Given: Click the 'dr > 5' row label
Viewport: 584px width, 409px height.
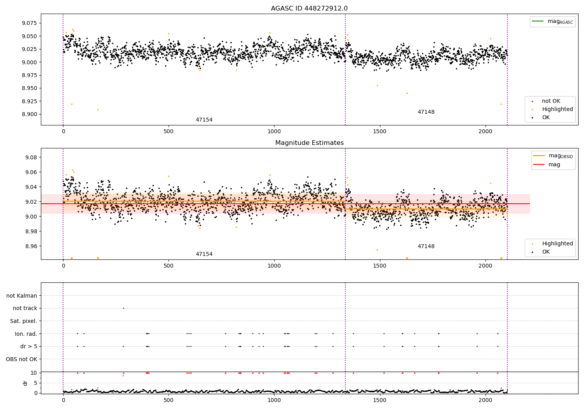Looking at the screenshot, I should coord(29,346).
